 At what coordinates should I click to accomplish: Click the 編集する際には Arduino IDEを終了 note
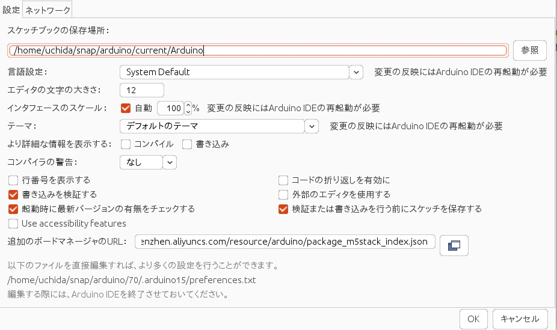[x=118, y=295]
